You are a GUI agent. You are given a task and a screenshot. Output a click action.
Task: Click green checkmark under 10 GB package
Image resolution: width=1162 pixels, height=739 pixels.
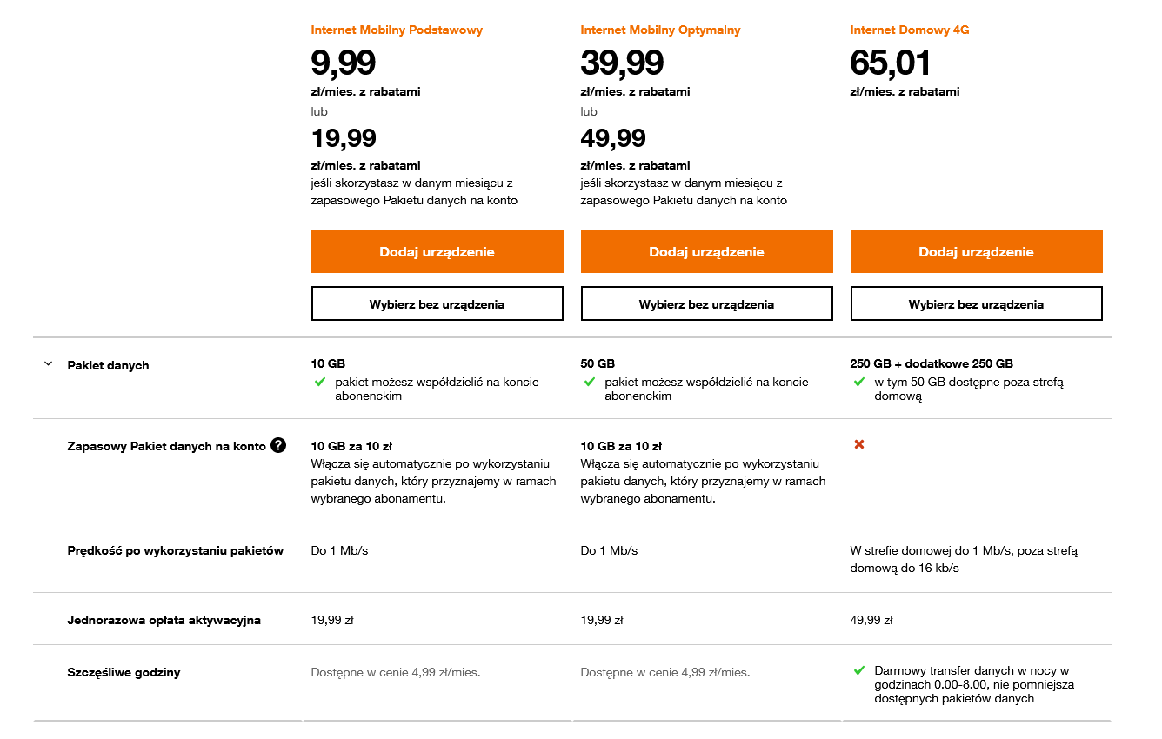coord(319,382)
